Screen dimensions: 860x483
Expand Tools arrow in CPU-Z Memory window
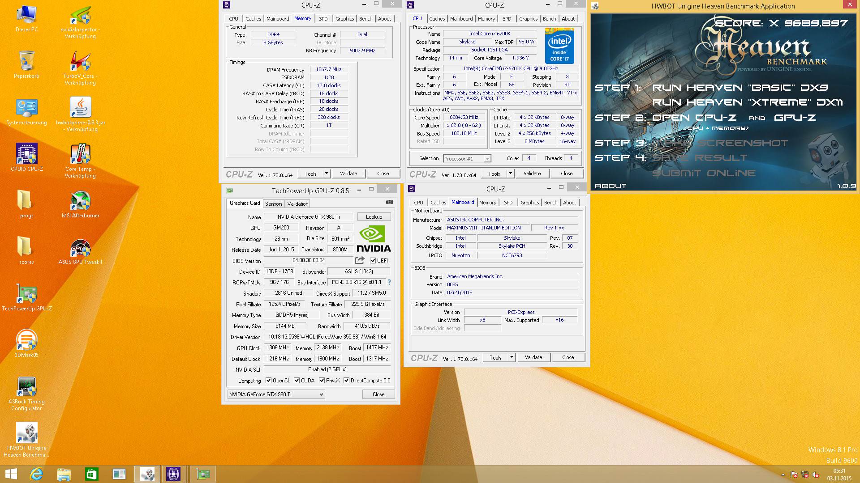pos(327,174)
